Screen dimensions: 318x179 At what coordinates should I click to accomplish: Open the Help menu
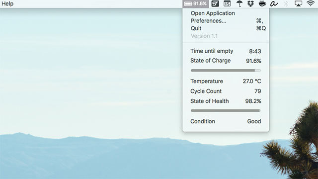click(7, 3)
